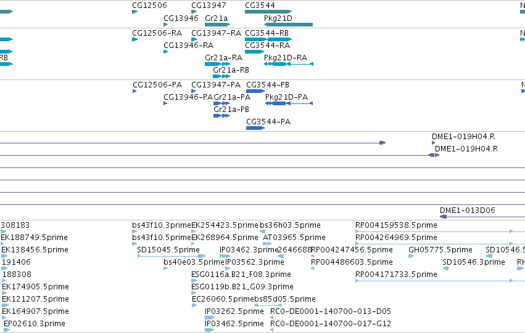
Task: Click the ESG0116a.B21_F08.3prime EST label
Action: [241, 275]
